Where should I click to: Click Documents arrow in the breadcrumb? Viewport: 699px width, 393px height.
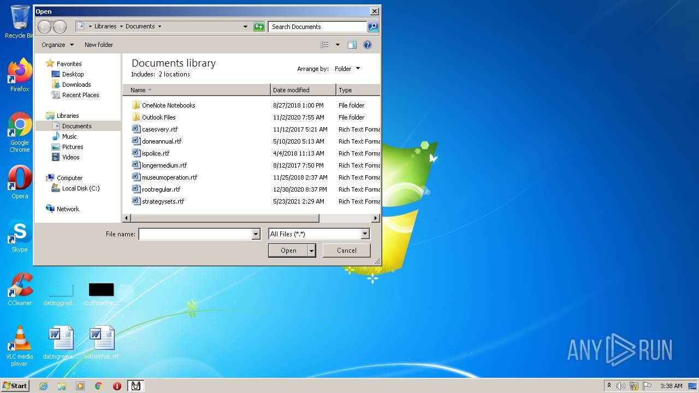159,26
